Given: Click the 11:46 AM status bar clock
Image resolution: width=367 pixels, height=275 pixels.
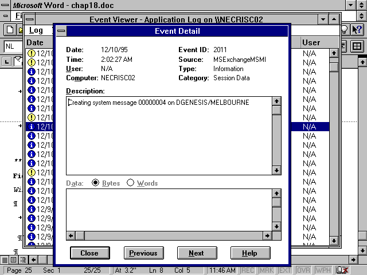Looking at the screenshot, I should pos(222,270).
